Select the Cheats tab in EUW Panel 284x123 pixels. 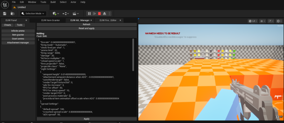[8, 25]
